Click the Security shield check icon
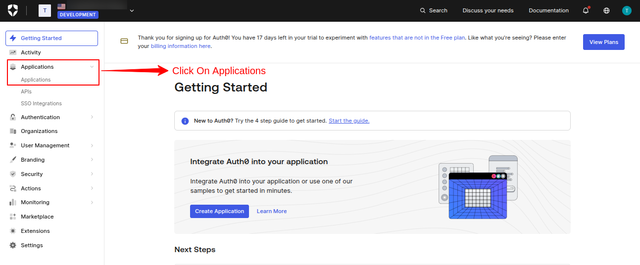 13,174
